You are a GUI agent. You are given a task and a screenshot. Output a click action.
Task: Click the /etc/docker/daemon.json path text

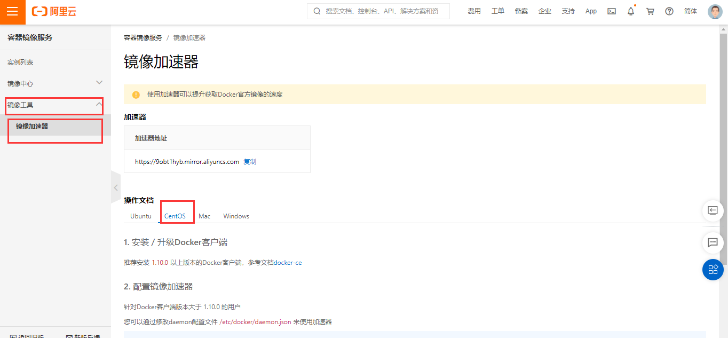tap(255, 322)
